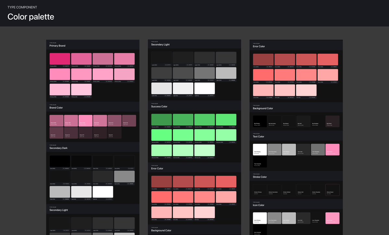Click the Stroke-Soft swatch
The height and width of the screenshot is (235, 389).
tap(303, 190)
